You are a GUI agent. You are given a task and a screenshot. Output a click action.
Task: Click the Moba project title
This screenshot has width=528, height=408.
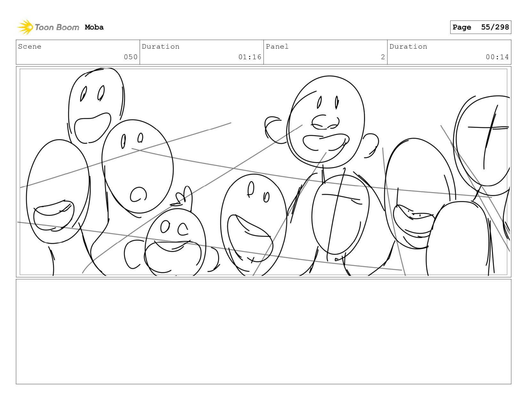click(x=94, y=27)
